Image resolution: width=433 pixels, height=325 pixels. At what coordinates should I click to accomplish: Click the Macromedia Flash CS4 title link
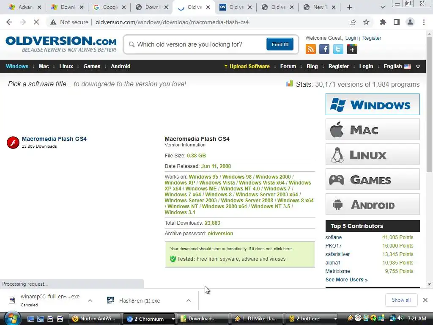54,139
